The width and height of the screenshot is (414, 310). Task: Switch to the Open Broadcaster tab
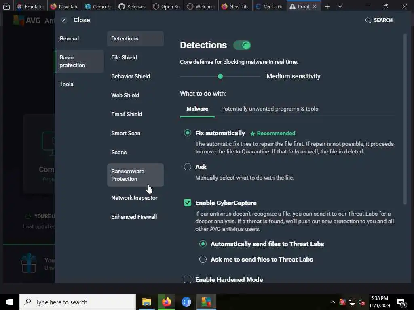click(x=167, y=6)
